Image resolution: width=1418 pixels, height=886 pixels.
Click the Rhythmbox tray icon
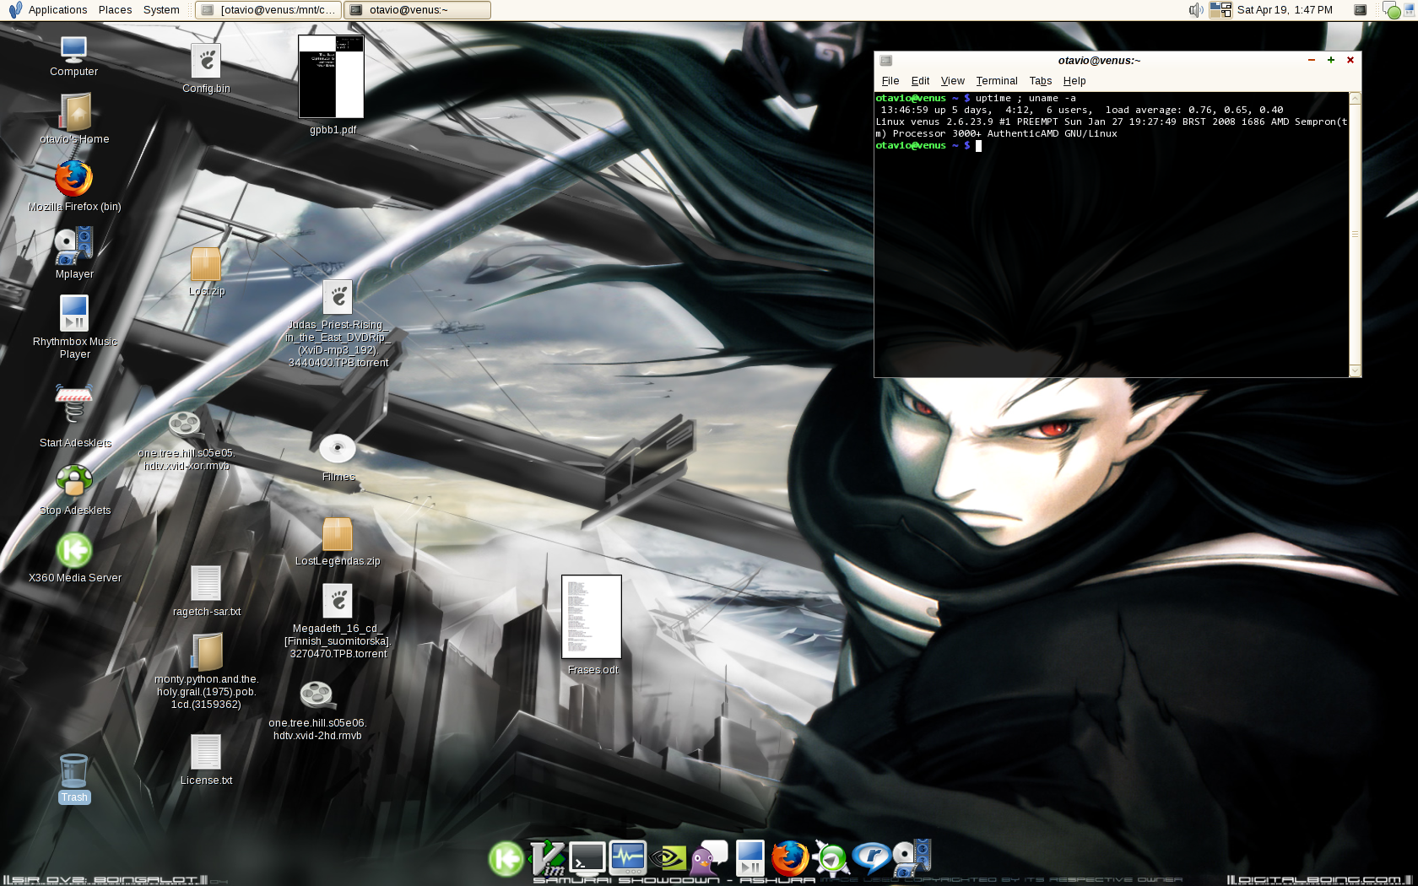click(1410, 10)
